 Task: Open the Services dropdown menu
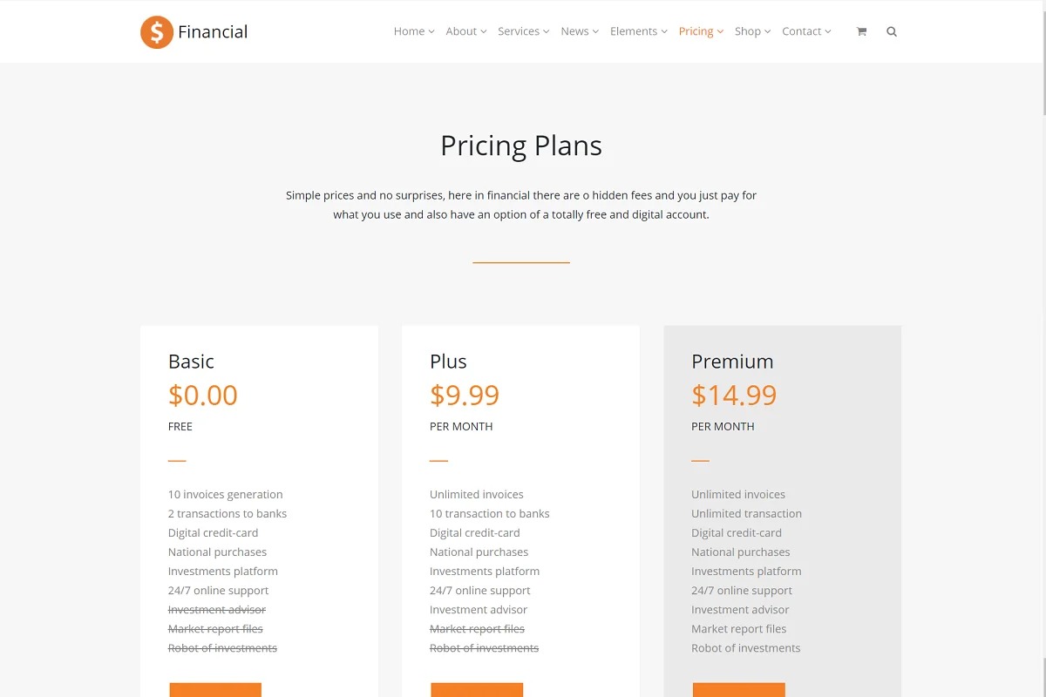523,31
